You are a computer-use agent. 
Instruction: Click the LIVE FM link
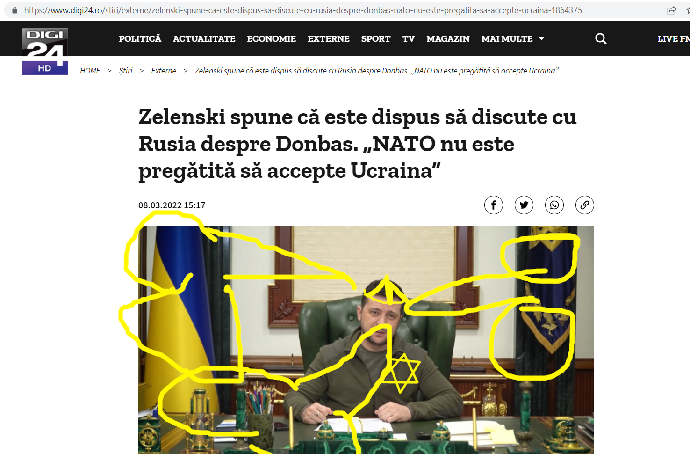(x=674, y=39)
